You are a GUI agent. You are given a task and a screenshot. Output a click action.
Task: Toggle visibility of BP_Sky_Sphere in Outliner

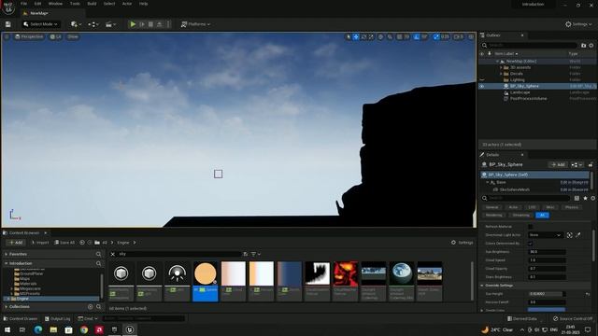tap(482, 86)
